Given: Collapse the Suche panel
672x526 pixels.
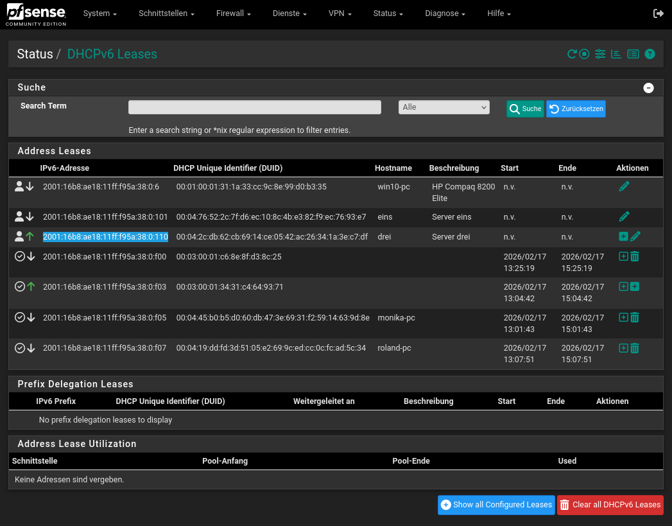Looking at the screenshot, I should click(648, 88).
